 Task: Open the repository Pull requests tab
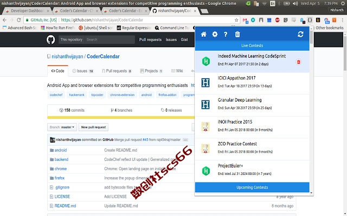(117, 71)
